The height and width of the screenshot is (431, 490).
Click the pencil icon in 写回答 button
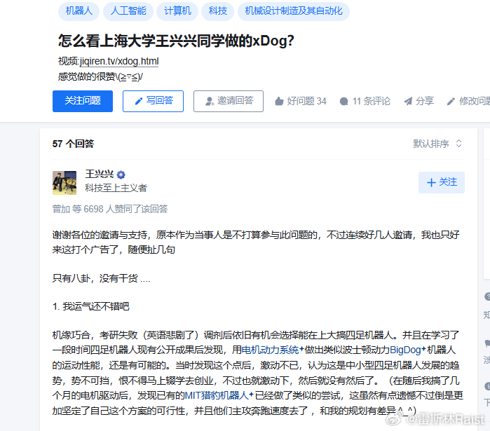coord(138,101)
